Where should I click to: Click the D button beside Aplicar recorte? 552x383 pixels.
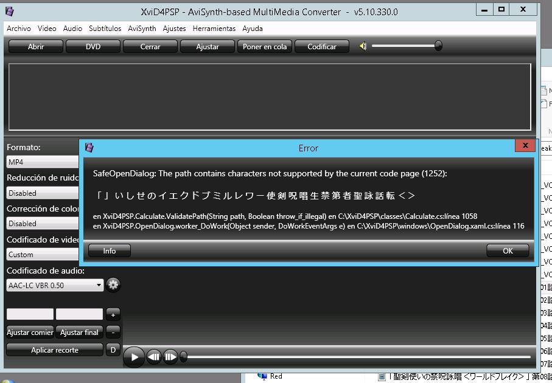pos(113,350)
